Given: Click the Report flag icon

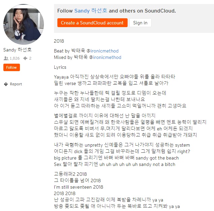Looking at the screenshot, I should tap(6, 84).
